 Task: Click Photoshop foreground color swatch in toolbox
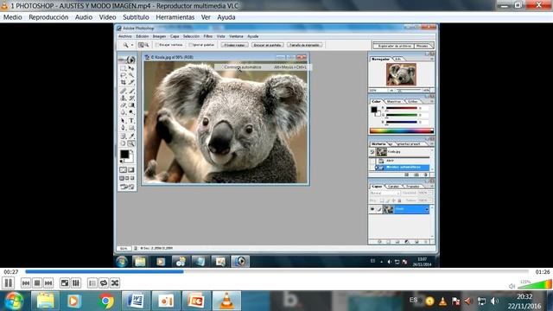point(124,154)
